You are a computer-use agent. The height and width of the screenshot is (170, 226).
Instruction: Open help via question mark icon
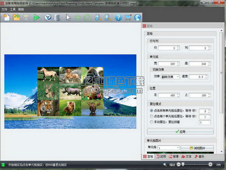pyautogui.click(x=118, y=18)
